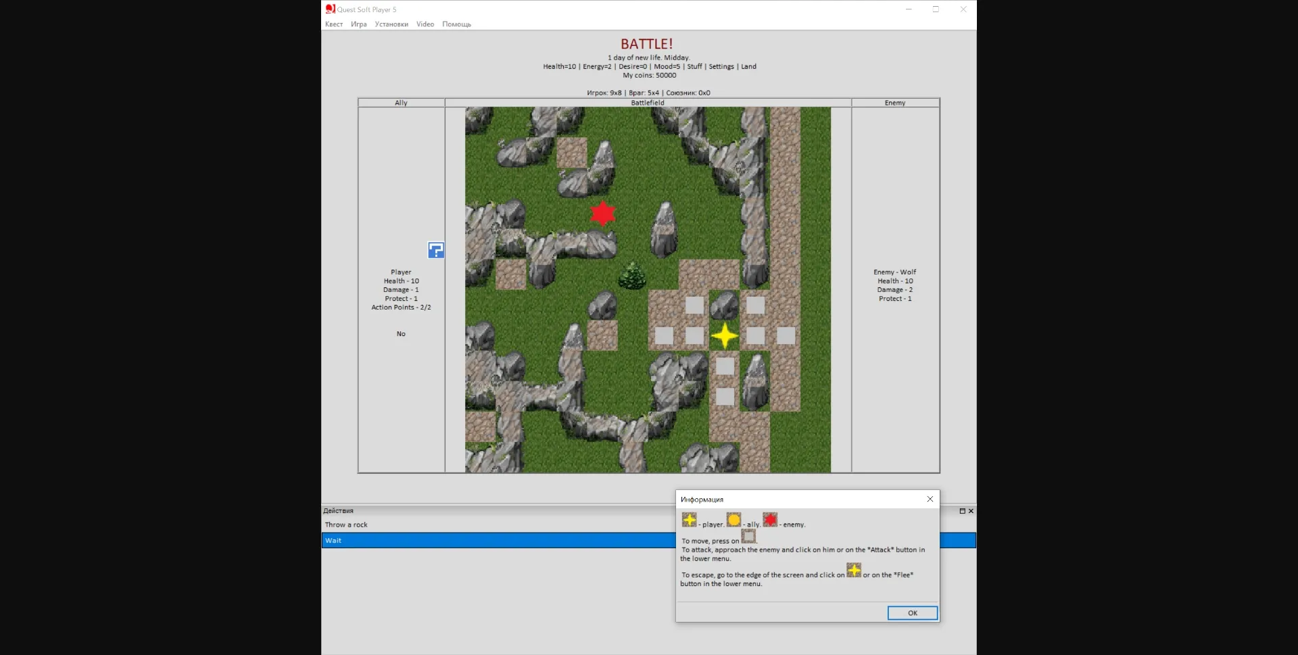Click the orange ally icon in the Информация dialog
1298x655 pixels.
(734, 520)
